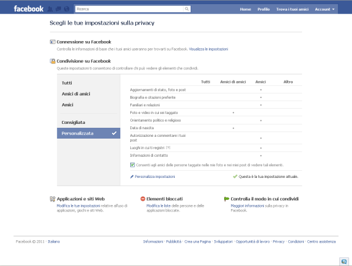Viewport: 352px width, 266px height.
Task: Click the 'Tutti' column header in table
Action: pyautogui.click(x=205, y=82)
